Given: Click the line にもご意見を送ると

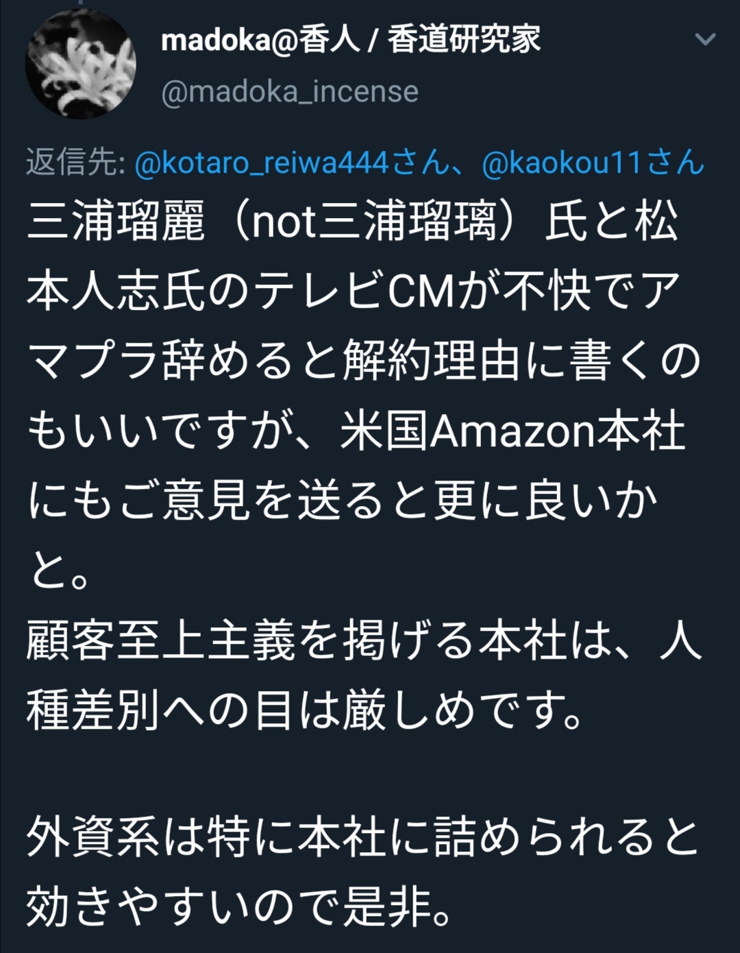Looking at the screenshot, I should pyautogui.click(x=343, y=500).
